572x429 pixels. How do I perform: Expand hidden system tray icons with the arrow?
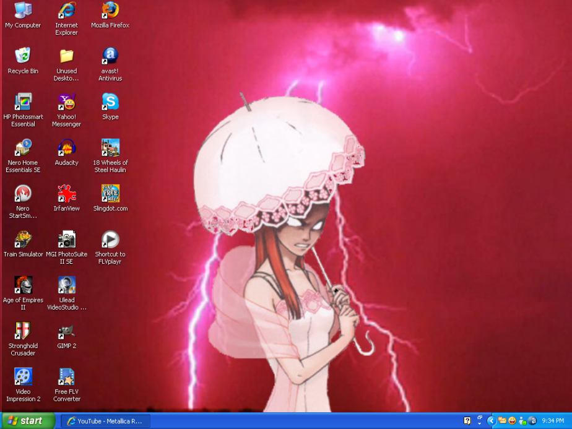click(492, 421)
